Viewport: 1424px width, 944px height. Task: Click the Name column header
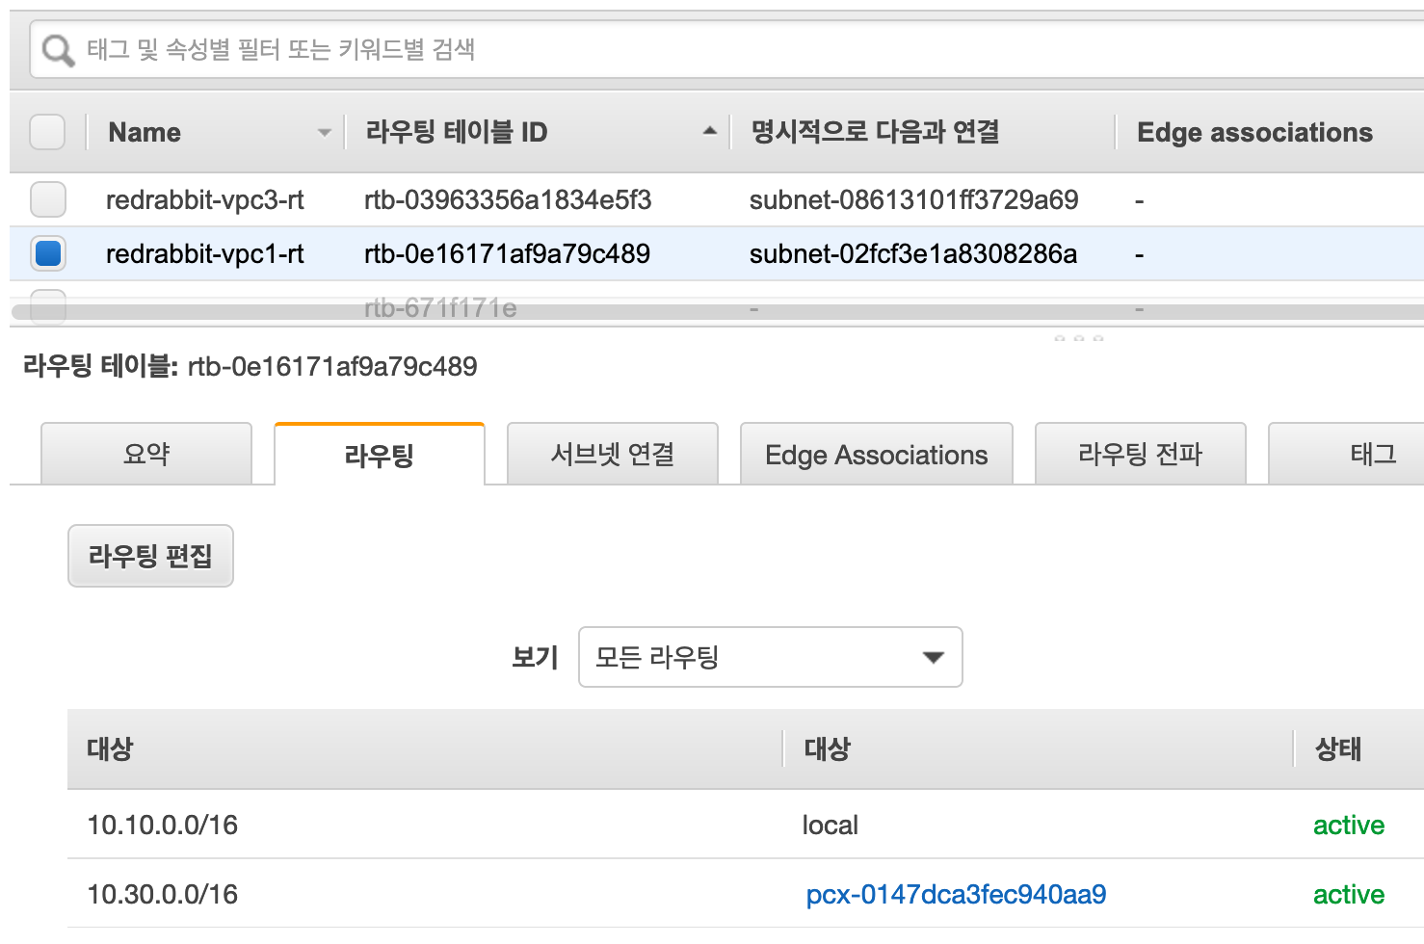[145, 132]
